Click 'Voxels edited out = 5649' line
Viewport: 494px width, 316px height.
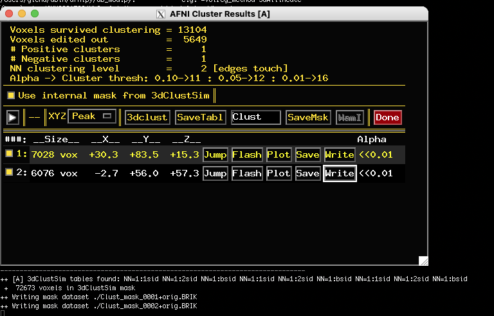pos(108,40)
